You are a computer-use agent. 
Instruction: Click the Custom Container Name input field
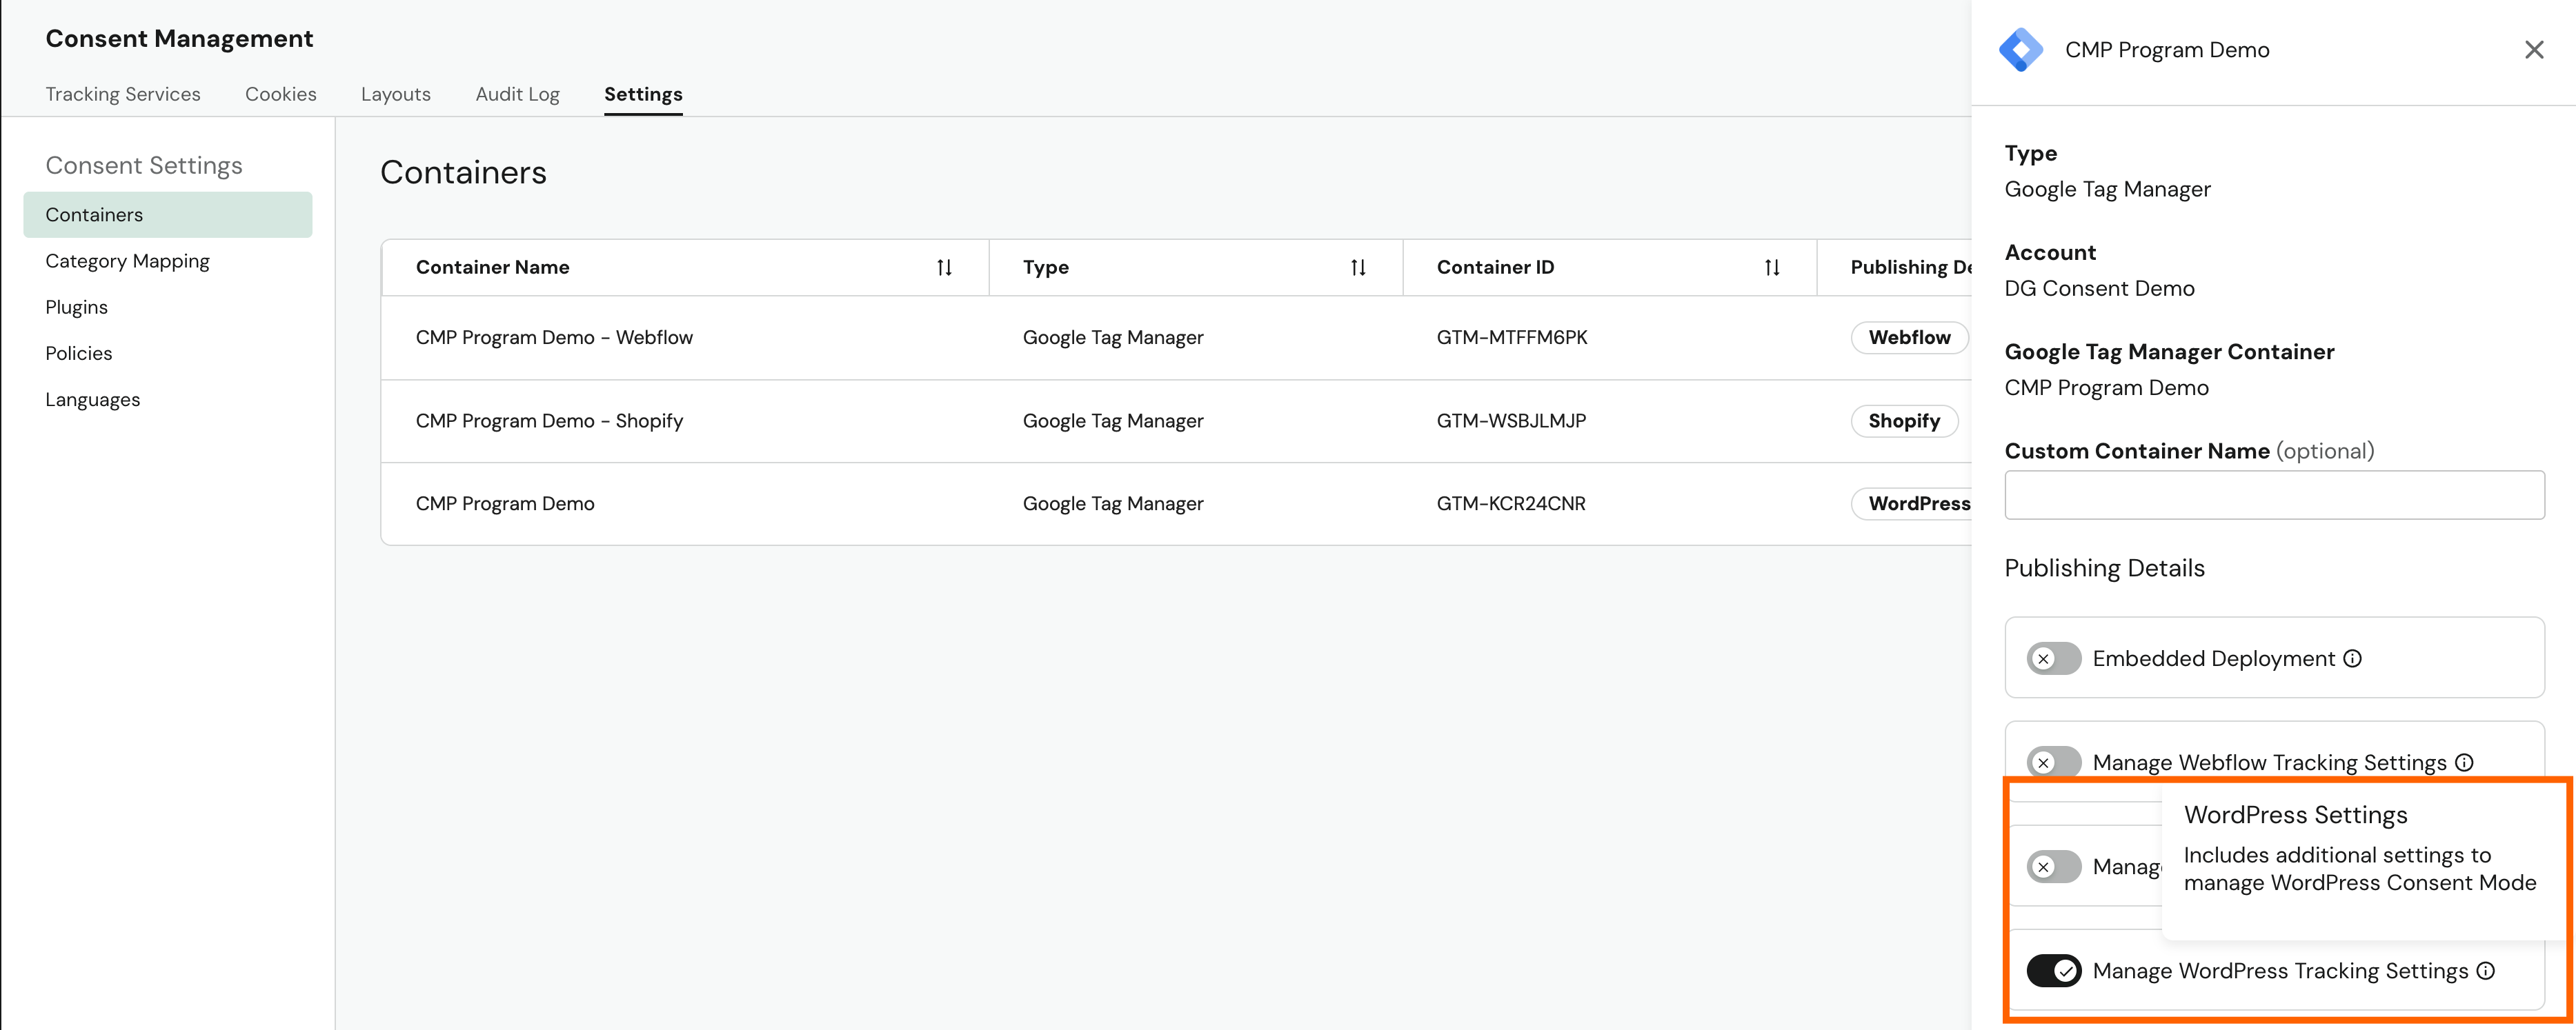2274,494
